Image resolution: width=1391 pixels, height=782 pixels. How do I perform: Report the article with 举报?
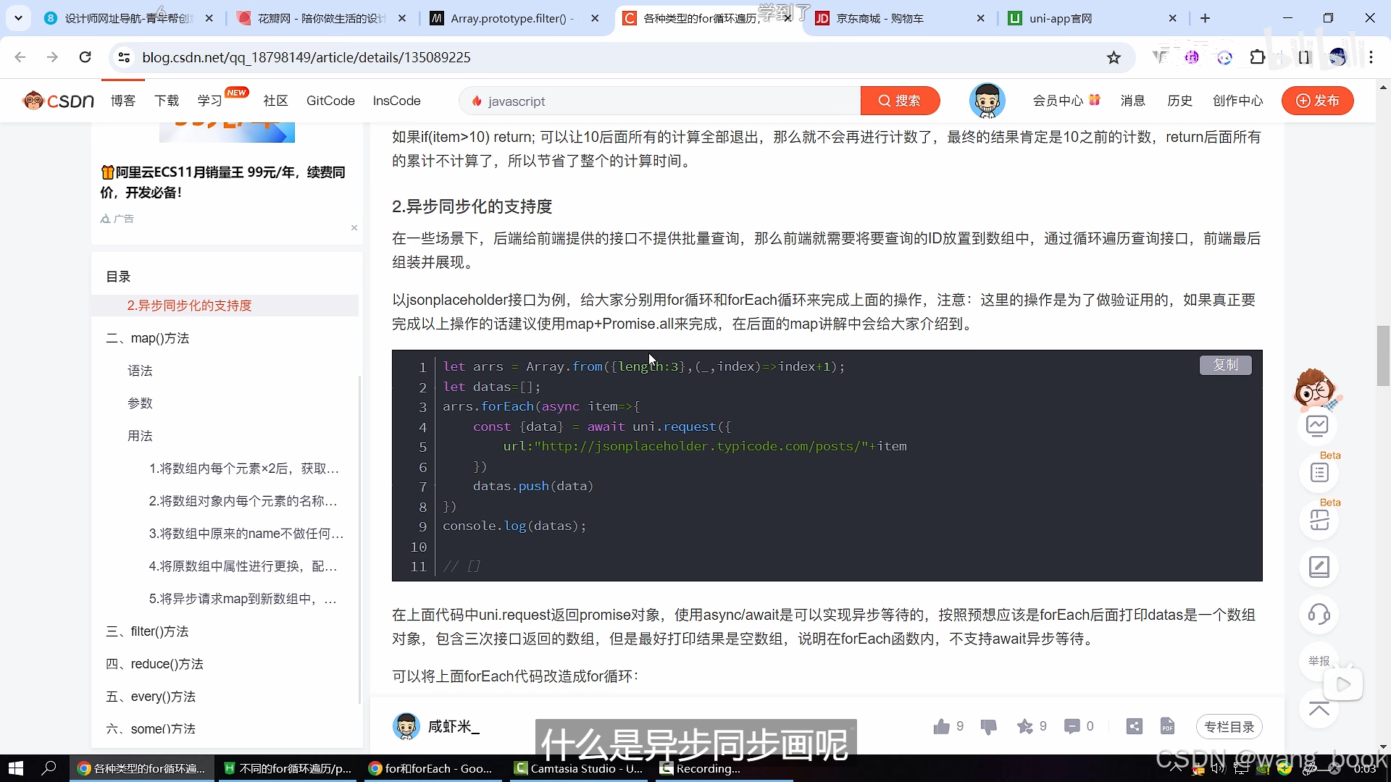point(1319,661)
